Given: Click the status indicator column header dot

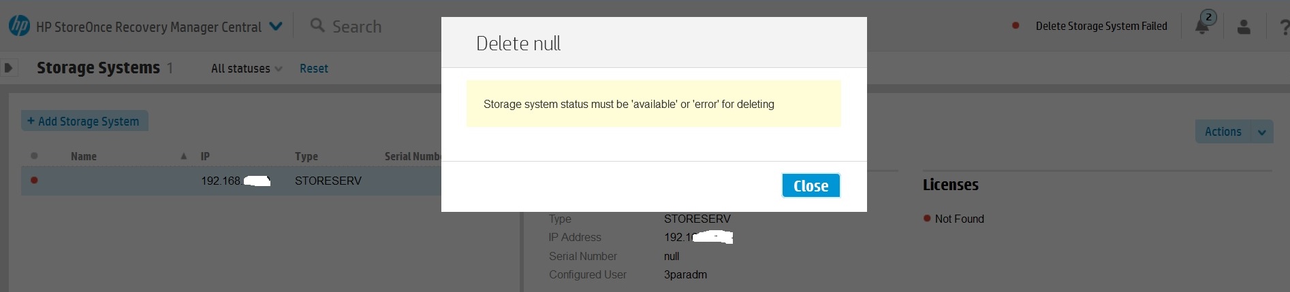Looking at the screenshot, I should tap(34, 156).
